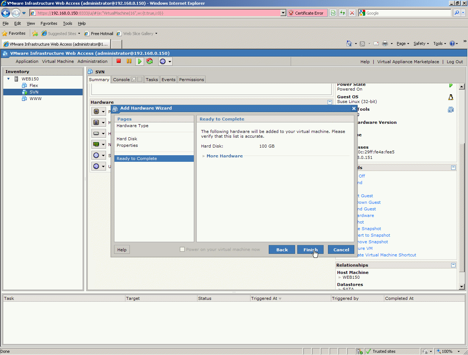Switch to the Console tab
The image size is (468, 355).
[121, 80]
